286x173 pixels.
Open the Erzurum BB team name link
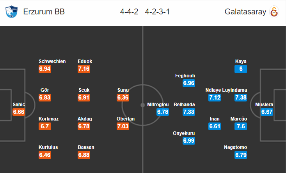(x=44, y=12)
